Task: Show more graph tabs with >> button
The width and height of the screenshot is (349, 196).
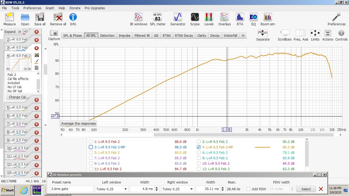Action: [x=243, y=35]
